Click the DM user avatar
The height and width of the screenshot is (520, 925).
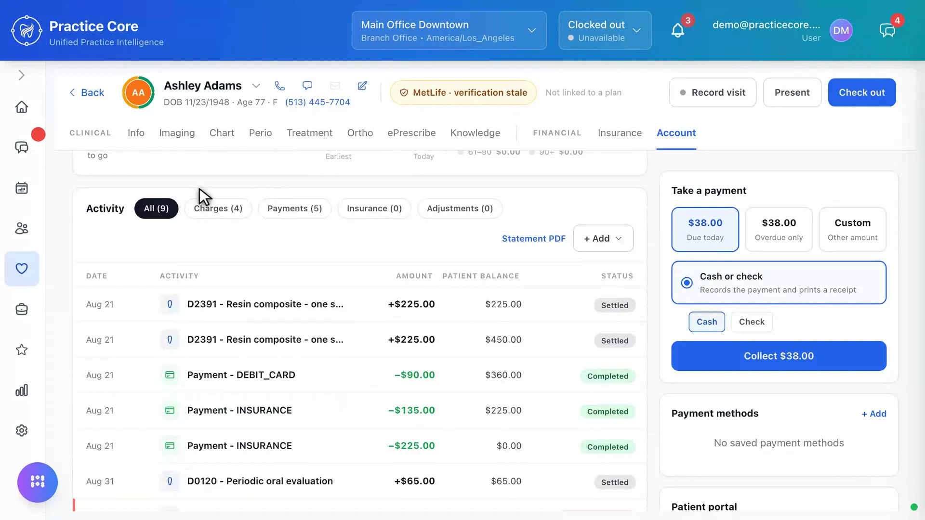pyautogui.click(x=841, y=31)
